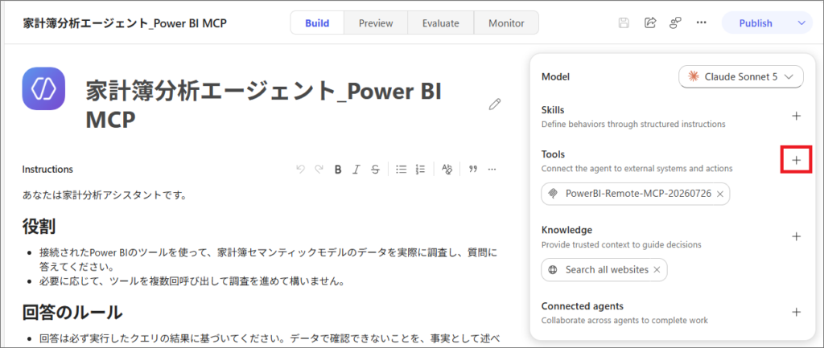
Task: Open the more options ellipsis in the header
Action: point(701,23)
